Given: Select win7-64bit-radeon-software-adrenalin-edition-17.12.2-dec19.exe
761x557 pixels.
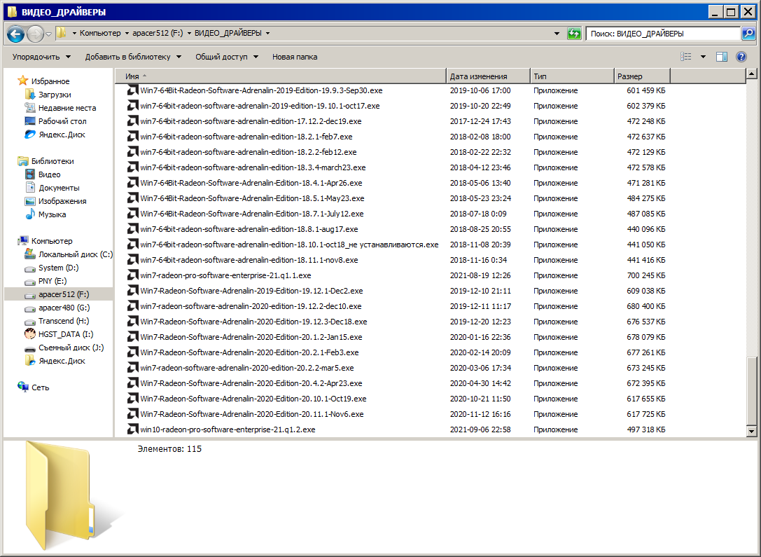Looking at the screenshot, I should pos(251,121).
